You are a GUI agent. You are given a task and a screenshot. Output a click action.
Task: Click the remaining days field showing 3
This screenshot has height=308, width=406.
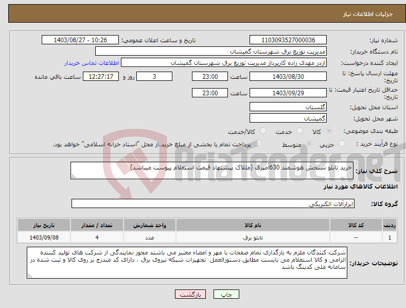click(x=154, y=76)
